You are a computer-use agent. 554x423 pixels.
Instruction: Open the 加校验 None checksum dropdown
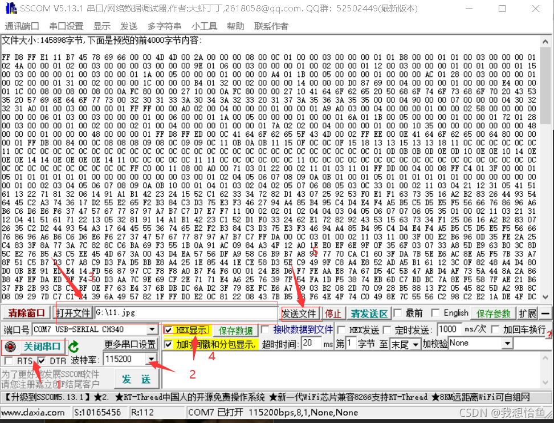click(507, 343)
